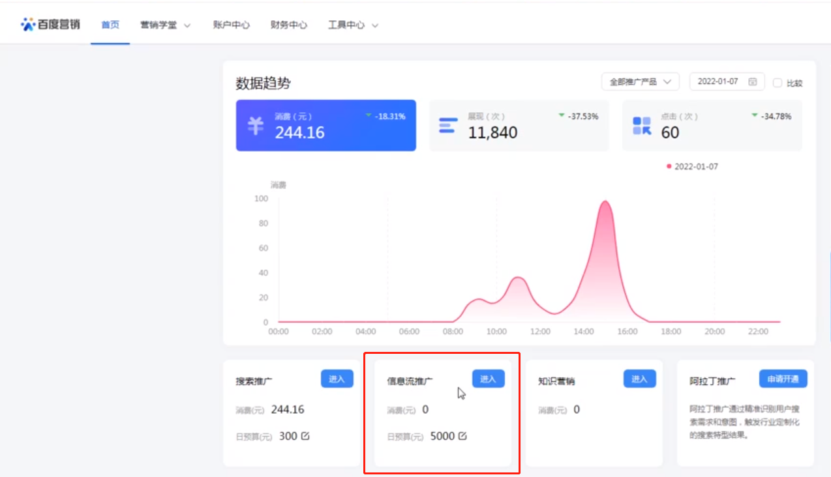Expand the 工具中心 menu
This screenshot has width=831, height=477.
(353, 25)
